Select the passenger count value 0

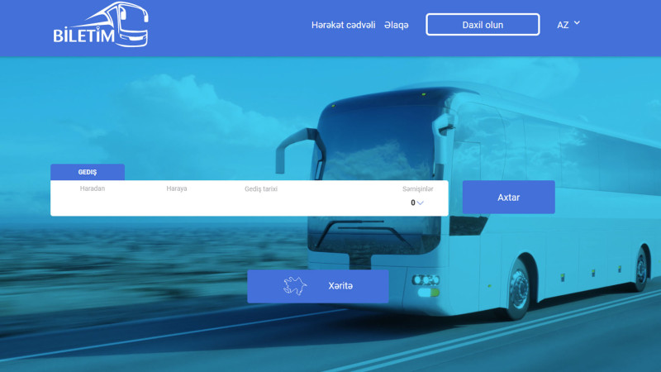point(412,203)
